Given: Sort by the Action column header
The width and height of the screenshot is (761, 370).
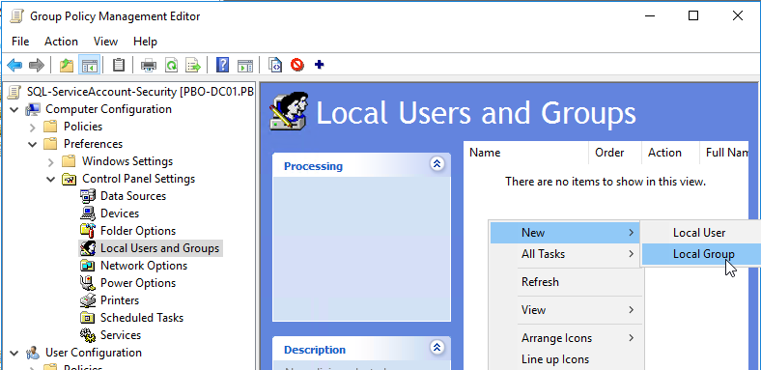Looking at the screenshot, I should 670,153.
